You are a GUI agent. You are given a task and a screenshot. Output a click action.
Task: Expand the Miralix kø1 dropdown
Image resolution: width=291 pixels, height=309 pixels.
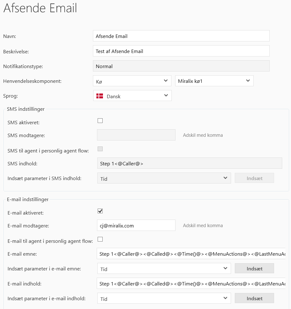pos(214,81)
